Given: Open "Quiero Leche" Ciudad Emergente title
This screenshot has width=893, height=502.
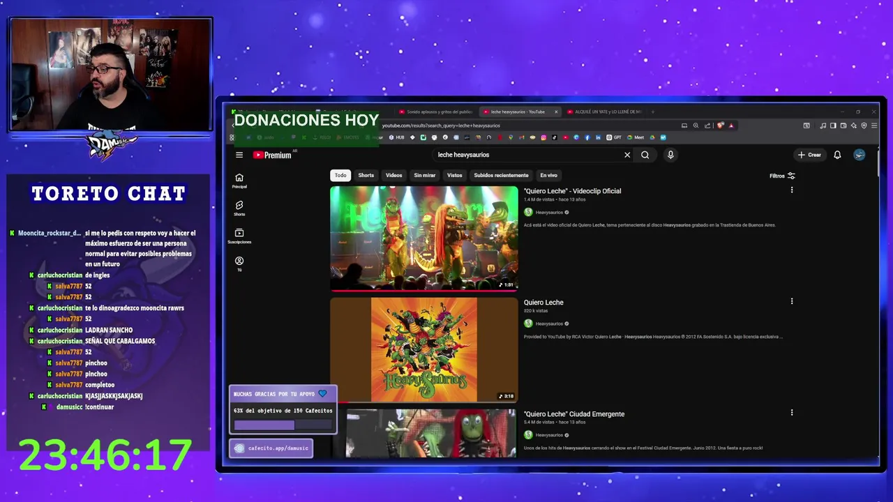Looking at the screenshot, I should tap(574, 414).
